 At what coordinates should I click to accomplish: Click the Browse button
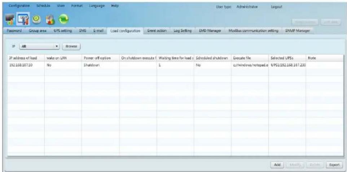[x=71, y=47]
